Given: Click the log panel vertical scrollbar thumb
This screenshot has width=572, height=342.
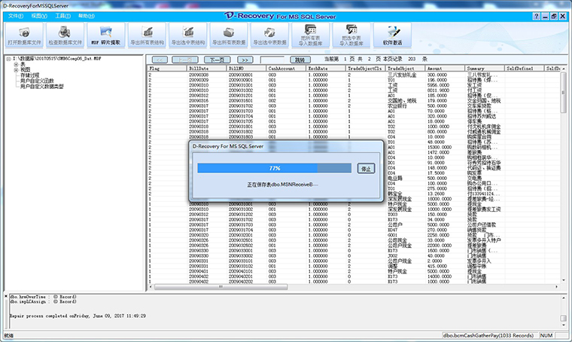Looking at the screenshot, I should coord(563,319).
